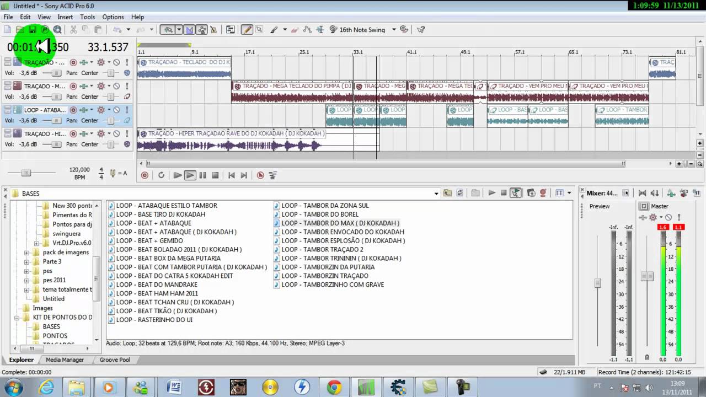Expand the pack de imagens folder

26,253
